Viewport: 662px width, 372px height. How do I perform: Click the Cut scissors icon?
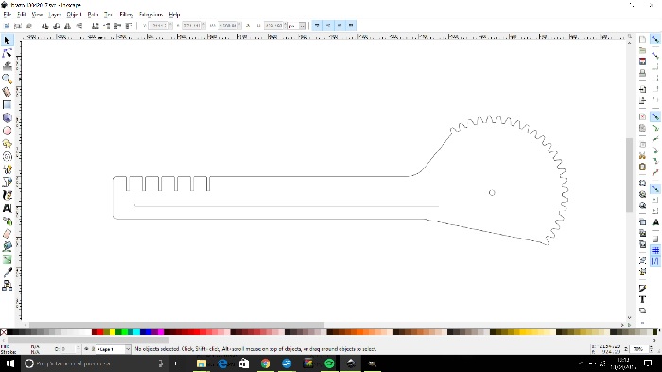coord(642,155)
